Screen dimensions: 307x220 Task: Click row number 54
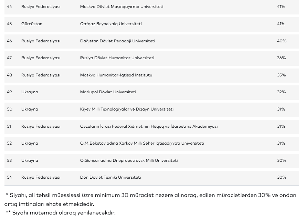(10, 177)
